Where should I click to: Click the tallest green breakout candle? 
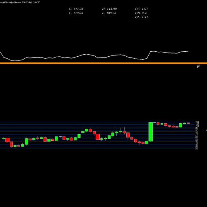151,132
